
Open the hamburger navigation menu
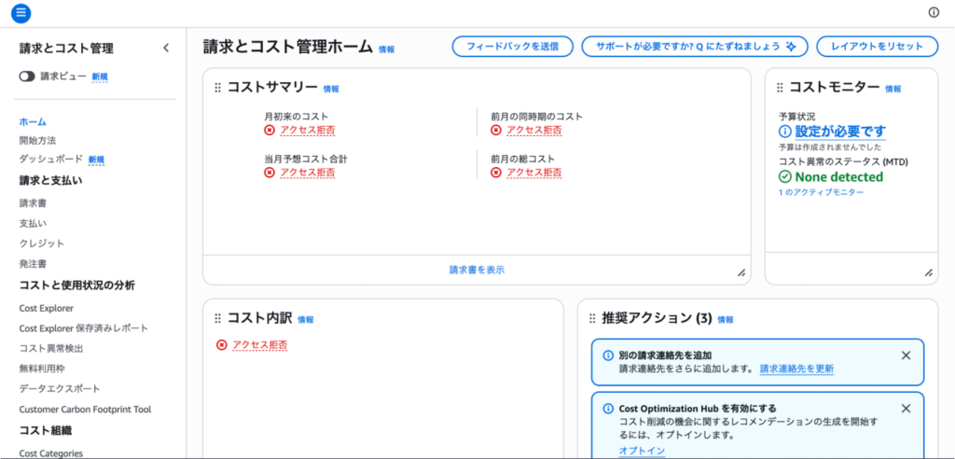[21, 13]
